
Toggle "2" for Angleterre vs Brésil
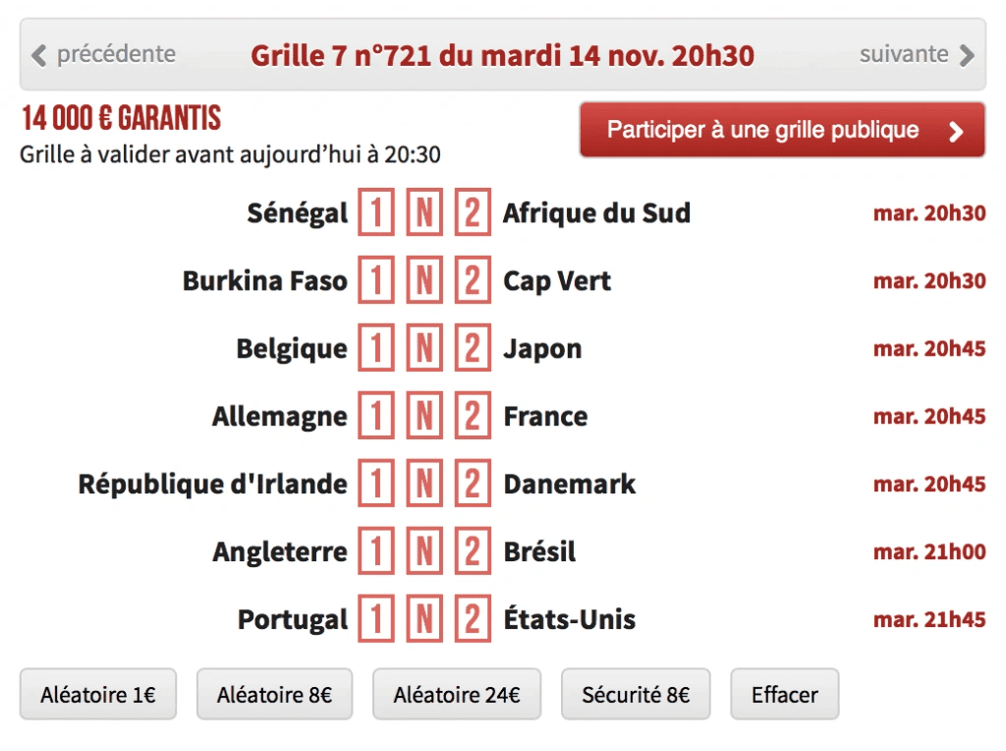click(473, 551)
